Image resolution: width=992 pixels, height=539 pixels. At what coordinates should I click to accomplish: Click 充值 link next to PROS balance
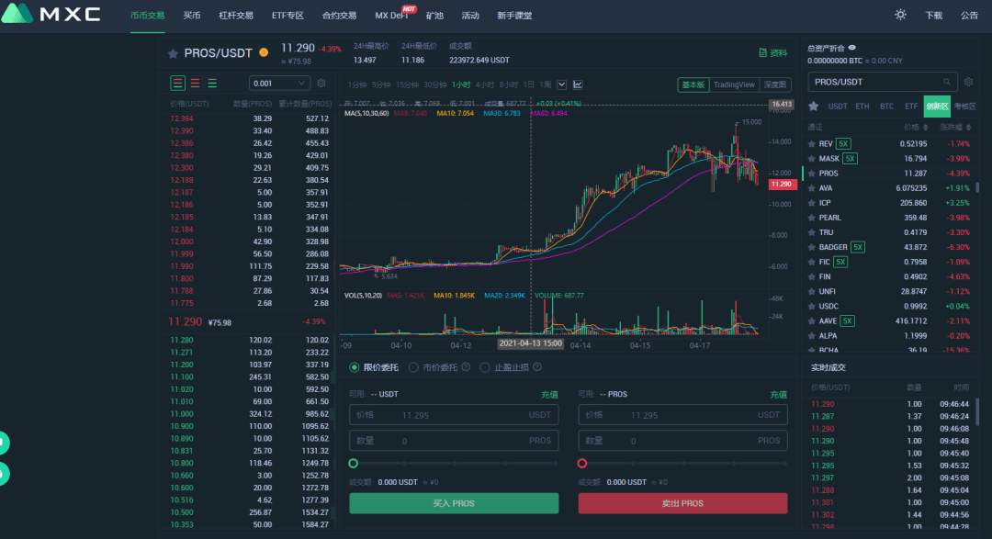pyautogui.click(x=779, y=394)
